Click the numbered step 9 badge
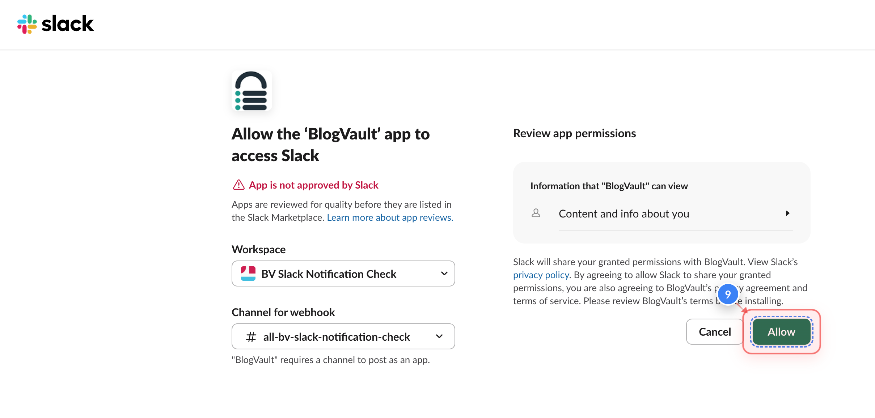The image size is (875, 418). pyautogui.click(x=728, y=294)
